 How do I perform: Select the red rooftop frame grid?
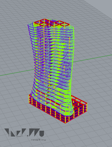52,23
